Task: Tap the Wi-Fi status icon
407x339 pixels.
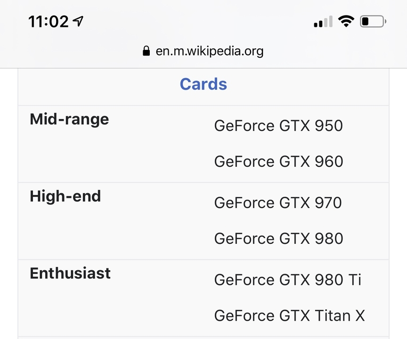Action: (346, 21)
